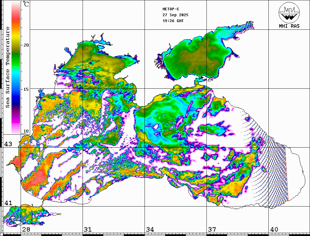Click the 19:26 GMT timestamp

pos(173,21)
